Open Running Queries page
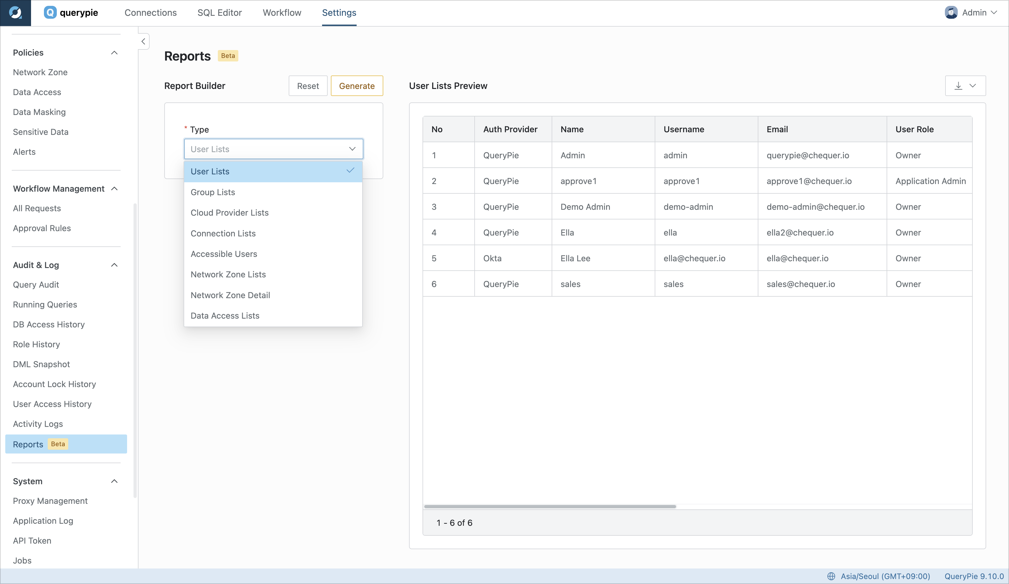The height and width of the screenshot is (584, 1009). click(x=45, y=304)
